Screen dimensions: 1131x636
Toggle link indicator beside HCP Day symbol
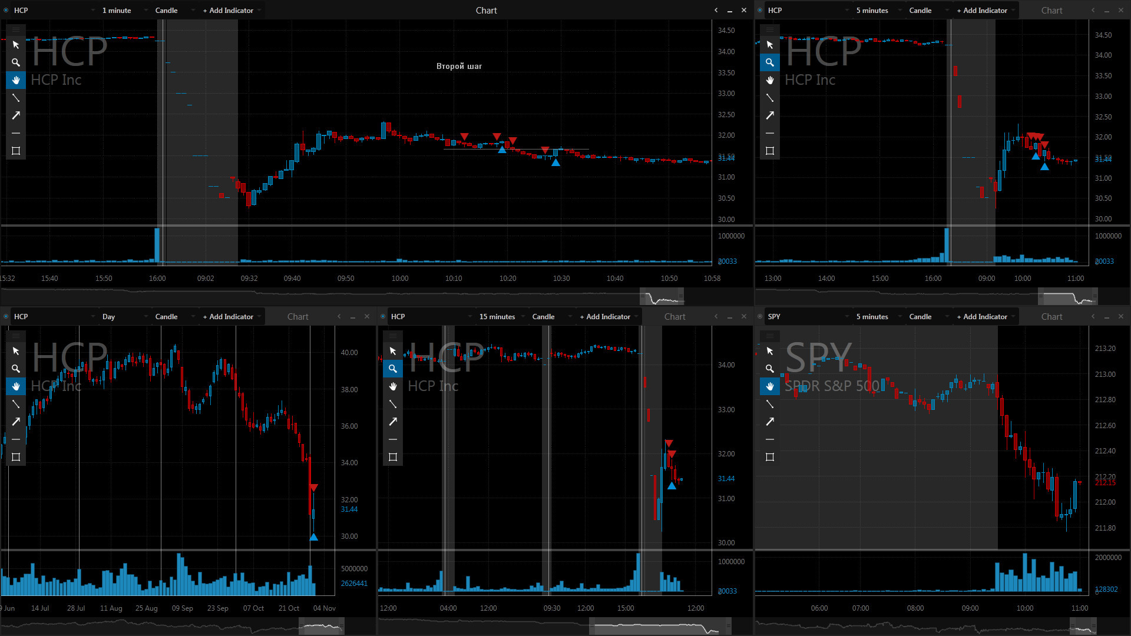pyautogui.click(x=6, y=316)
